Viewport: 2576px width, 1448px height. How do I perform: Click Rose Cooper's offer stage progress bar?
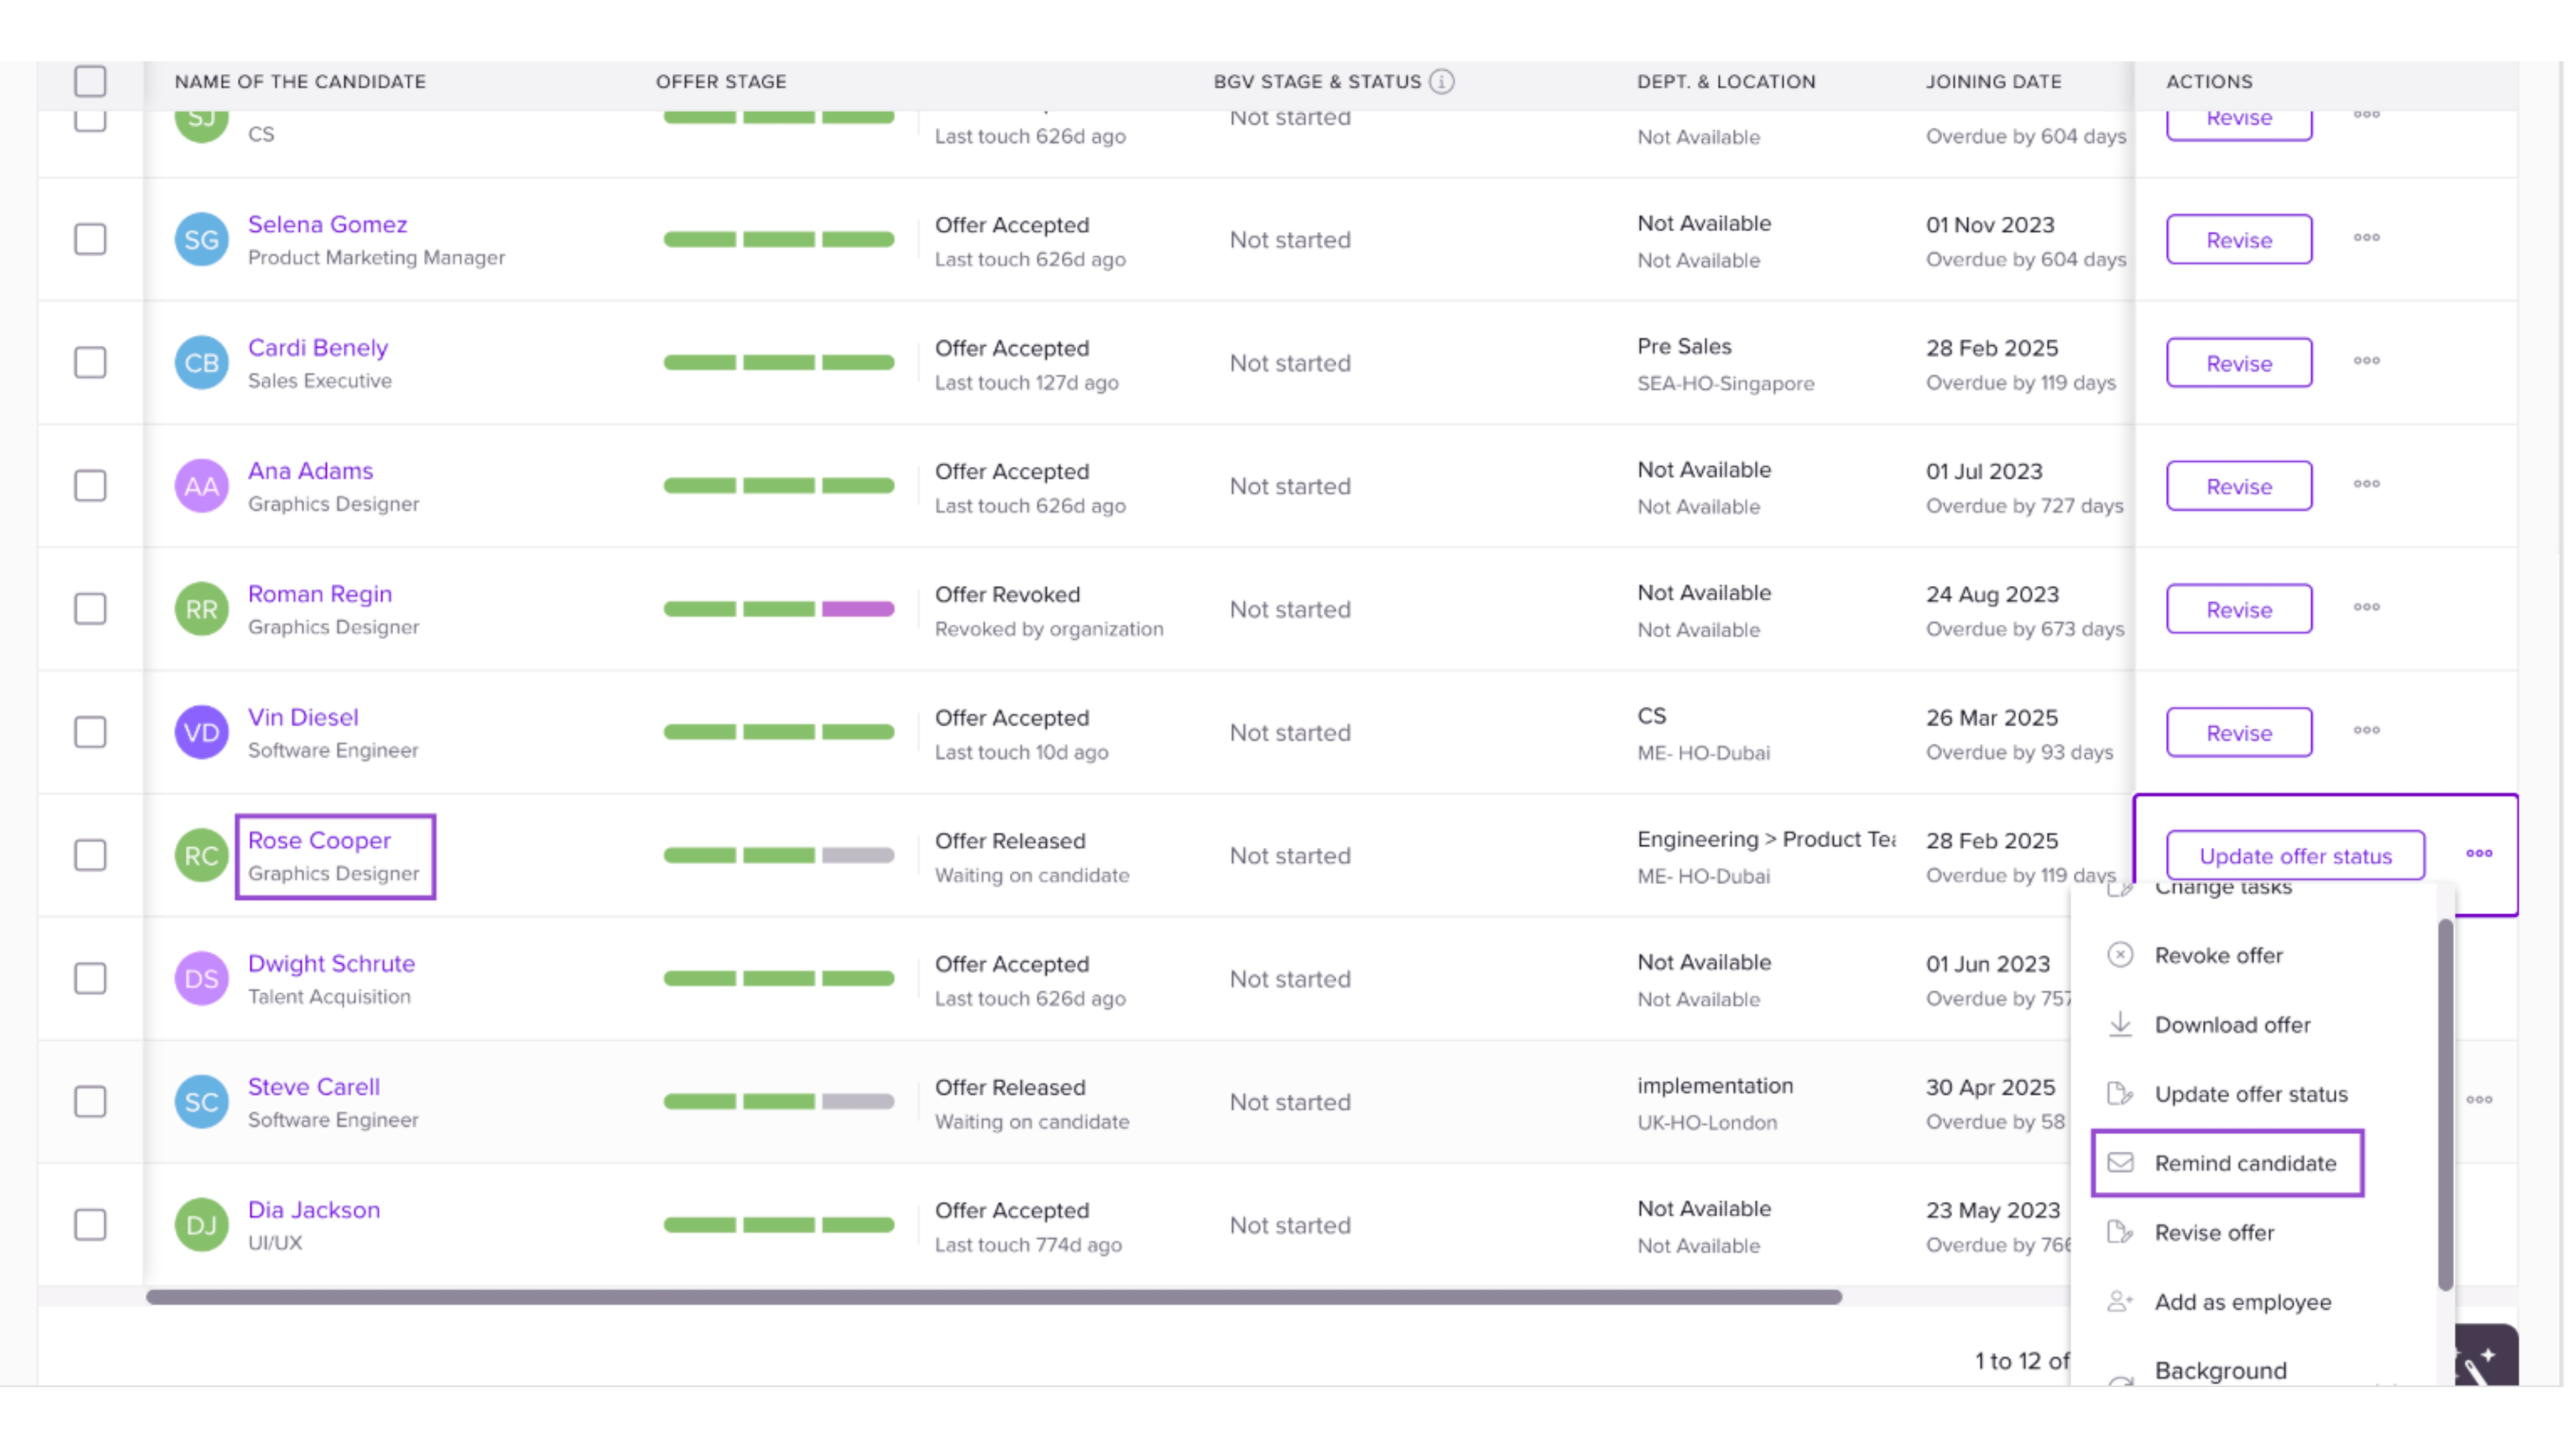click(x=778, y=855)
